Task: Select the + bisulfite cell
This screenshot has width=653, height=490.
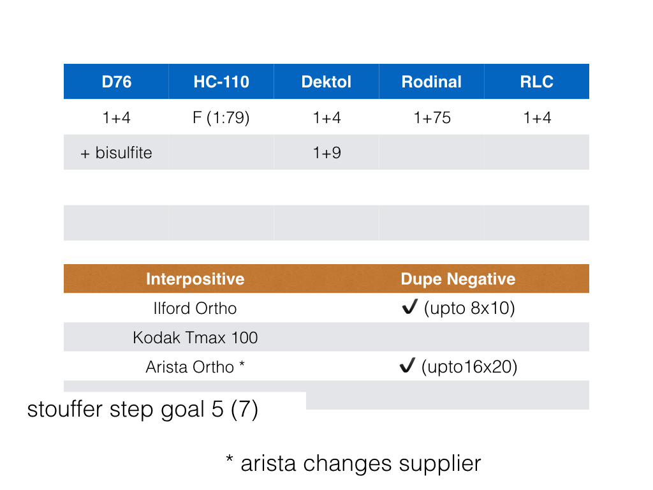Action: coord(116,152)
